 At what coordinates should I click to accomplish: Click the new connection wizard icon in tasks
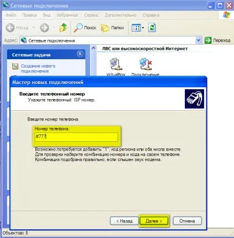click(x=15, y=66)
